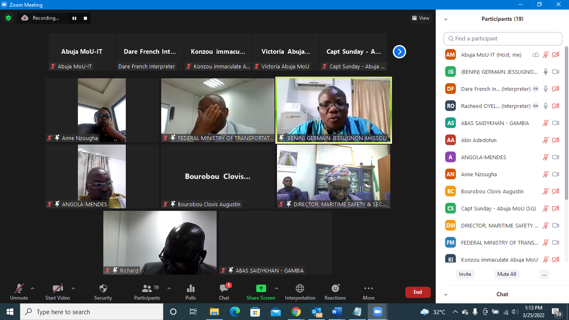Click the Find a participant search field
Screen dimensions: 569x320
pyautogui.click(x=503, y=39)
